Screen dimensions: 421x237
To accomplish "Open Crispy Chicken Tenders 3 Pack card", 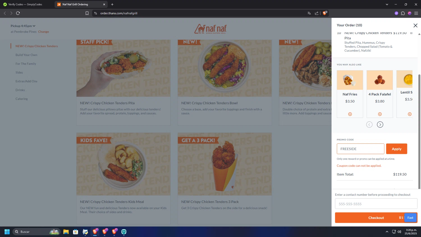I will coord(225,178).
